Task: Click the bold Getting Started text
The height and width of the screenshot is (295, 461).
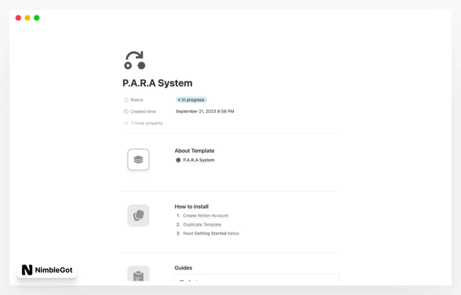Action: click(x=211, y=233)
